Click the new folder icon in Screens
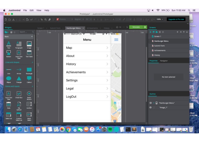The width and height of the screenshot is (199, 142). (157, 32)
